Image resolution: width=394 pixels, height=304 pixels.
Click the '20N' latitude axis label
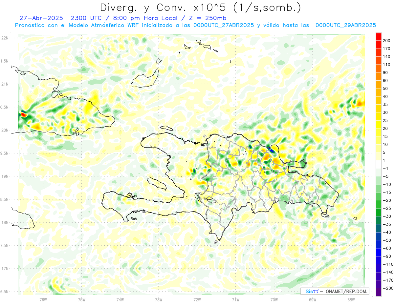5,130
